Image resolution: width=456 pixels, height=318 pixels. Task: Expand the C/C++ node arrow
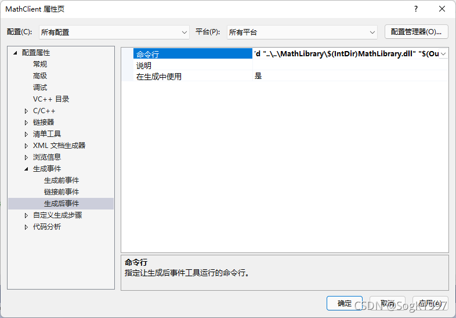tap(26, 111)
